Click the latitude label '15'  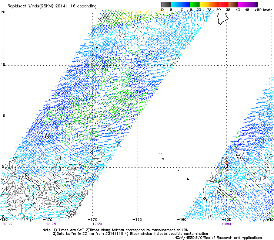tap(3, 65)
